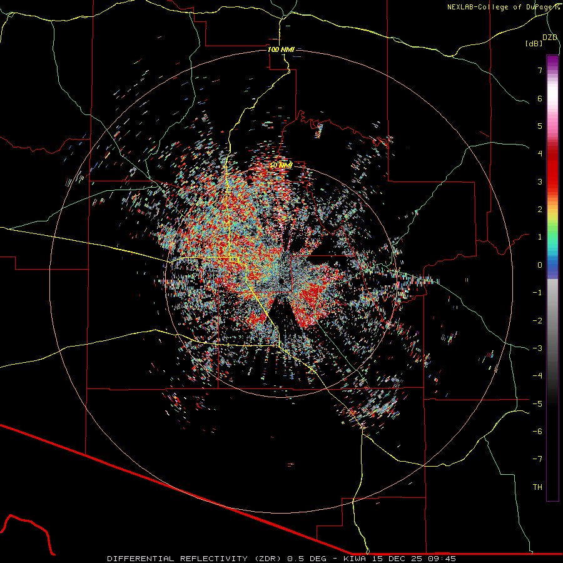Click the 7 value on color scale

click(x=540, y=70)
